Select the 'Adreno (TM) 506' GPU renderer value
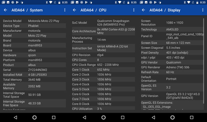 178,67
